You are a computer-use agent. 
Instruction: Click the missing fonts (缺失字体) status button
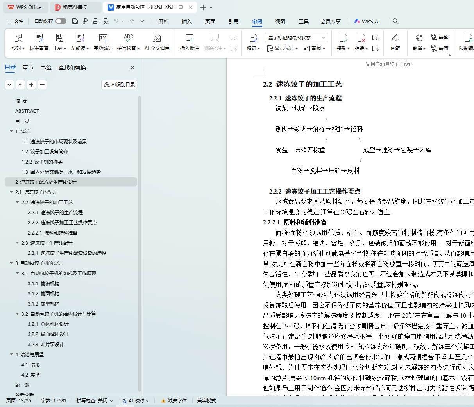174,401
